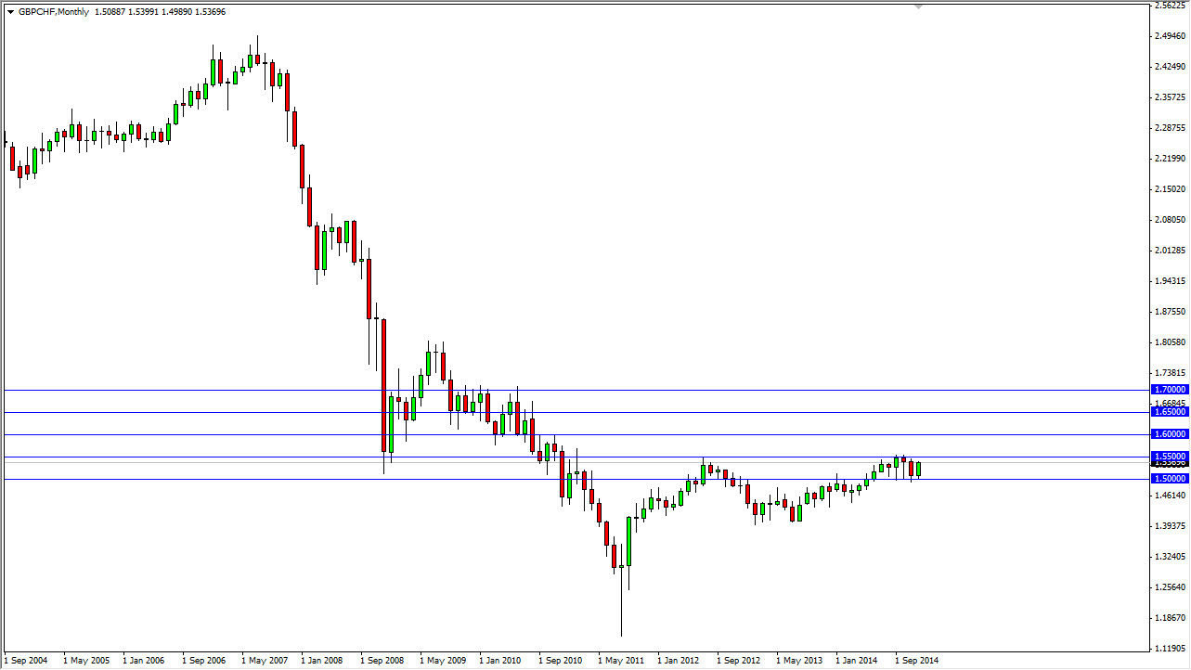The width and height of the screenshot is (1191, 670).
Task: Expand the GBPCHF chart dropdown arrow
Action: coord(10,12)
